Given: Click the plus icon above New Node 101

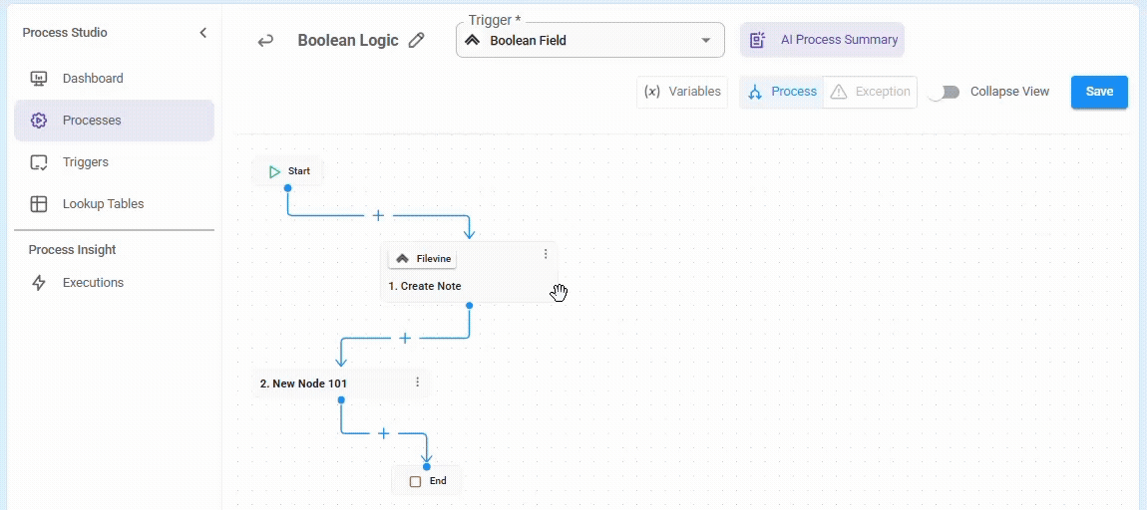Looking at the screenshot, I should (405, 339).
